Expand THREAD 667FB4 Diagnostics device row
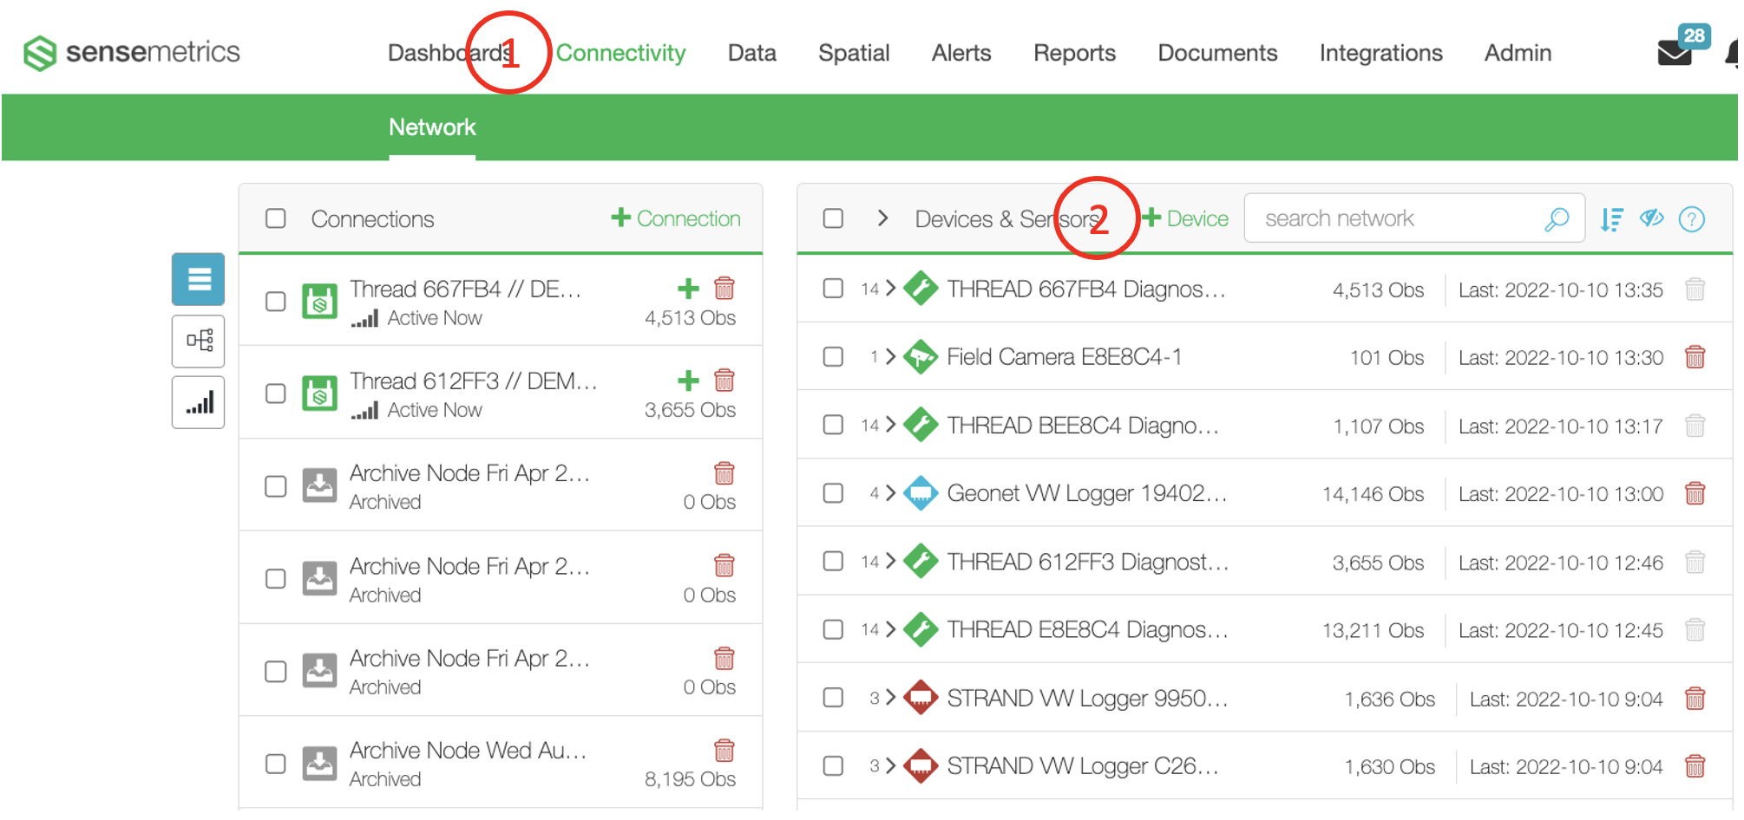Screen dimensions: 1744x820 click(890, 289)
